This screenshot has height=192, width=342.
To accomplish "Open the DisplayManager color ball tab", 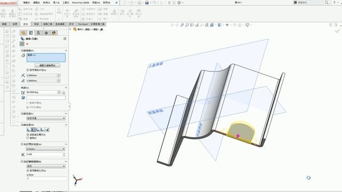I will 53,33.
